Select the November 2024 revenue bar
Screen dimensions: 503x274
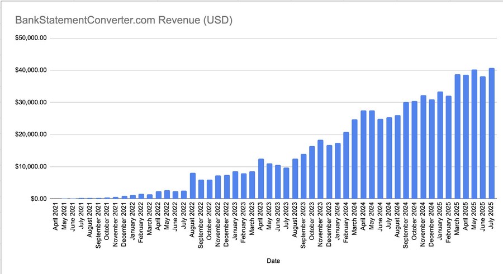pyautogui.click(x=423, y=147)
